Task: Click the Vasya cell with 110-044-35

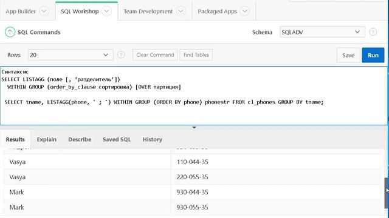Action: tap(88, 162)
